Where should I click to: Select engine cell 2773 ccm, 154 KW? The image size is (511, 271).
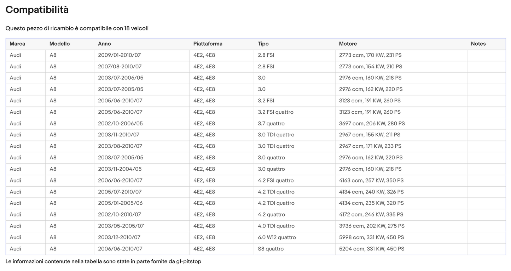(370, 67)
